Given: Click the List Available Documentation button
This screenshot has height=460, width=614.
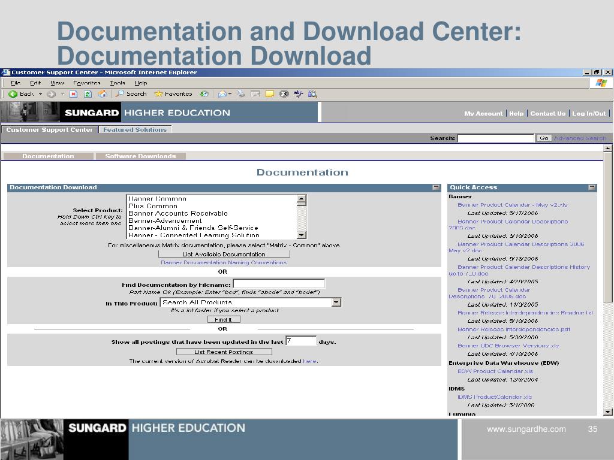Looking at the screenshot, I should [x=224, y=254].
